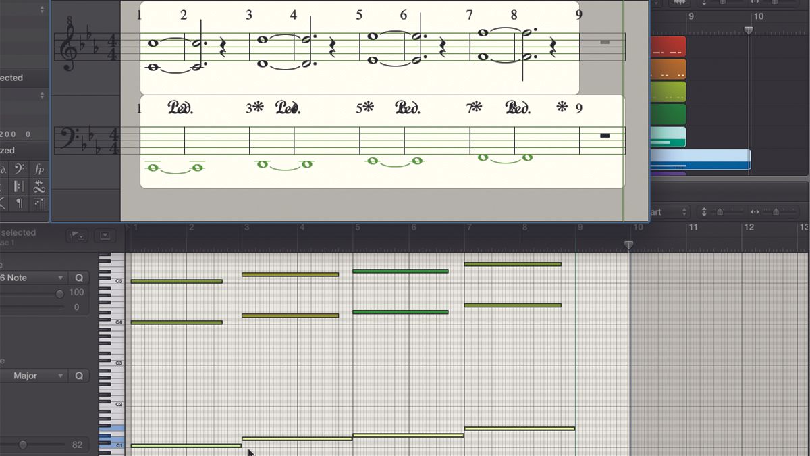Enable the Catch Playhead icon in the Piano Roll header
Screen dimensions: 810x456
pos(76,234)
